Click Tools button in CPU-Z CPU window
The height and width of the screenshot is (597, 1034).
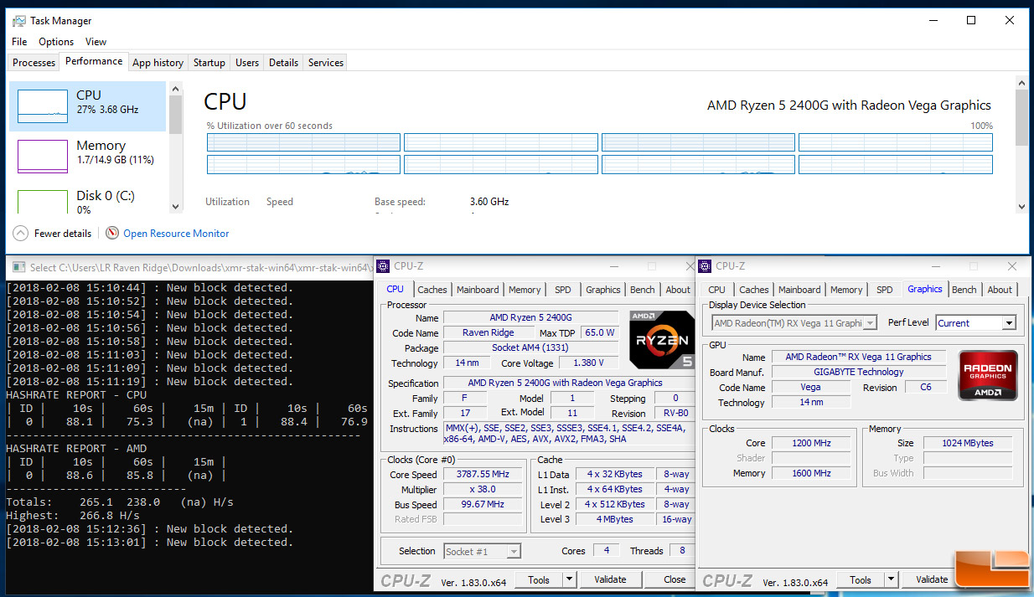[539, 579]
